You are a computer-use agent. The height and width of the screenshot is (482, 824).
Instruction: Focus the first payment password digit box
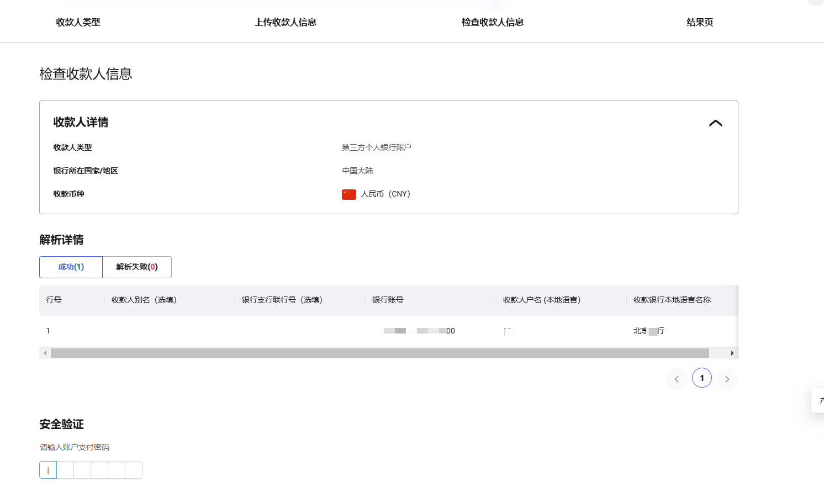[x=48, y=470]
